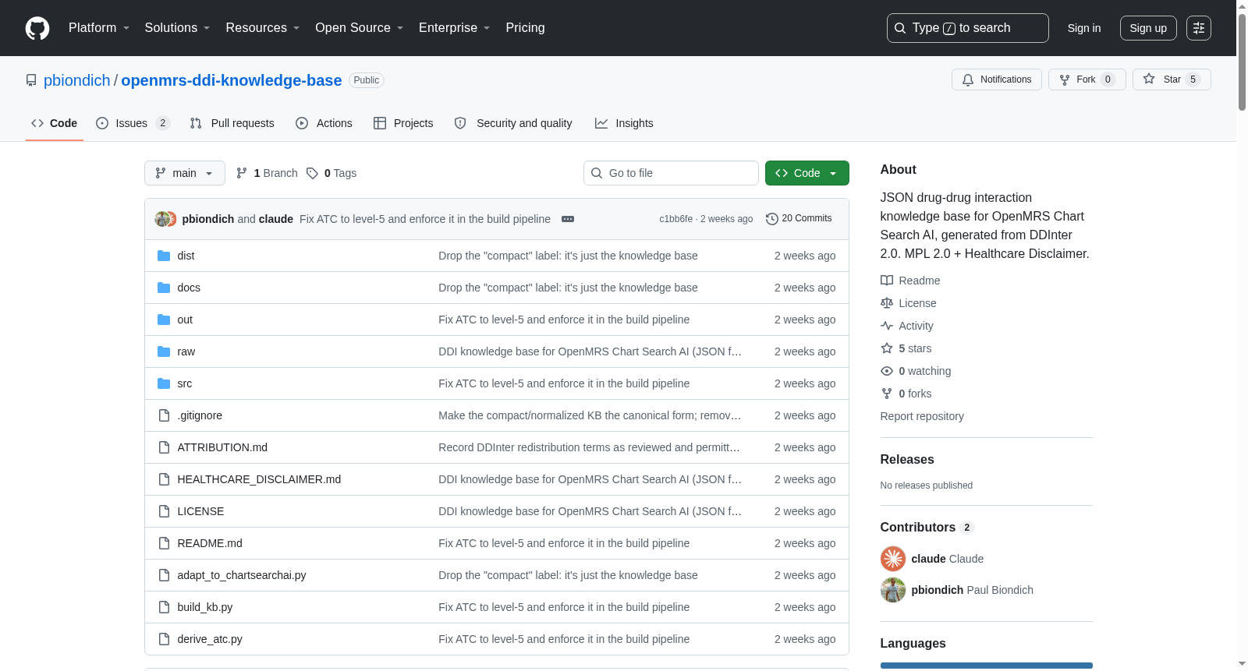
Task: Click the pbiondich contributor avatar
Action: tap(893, 590)
